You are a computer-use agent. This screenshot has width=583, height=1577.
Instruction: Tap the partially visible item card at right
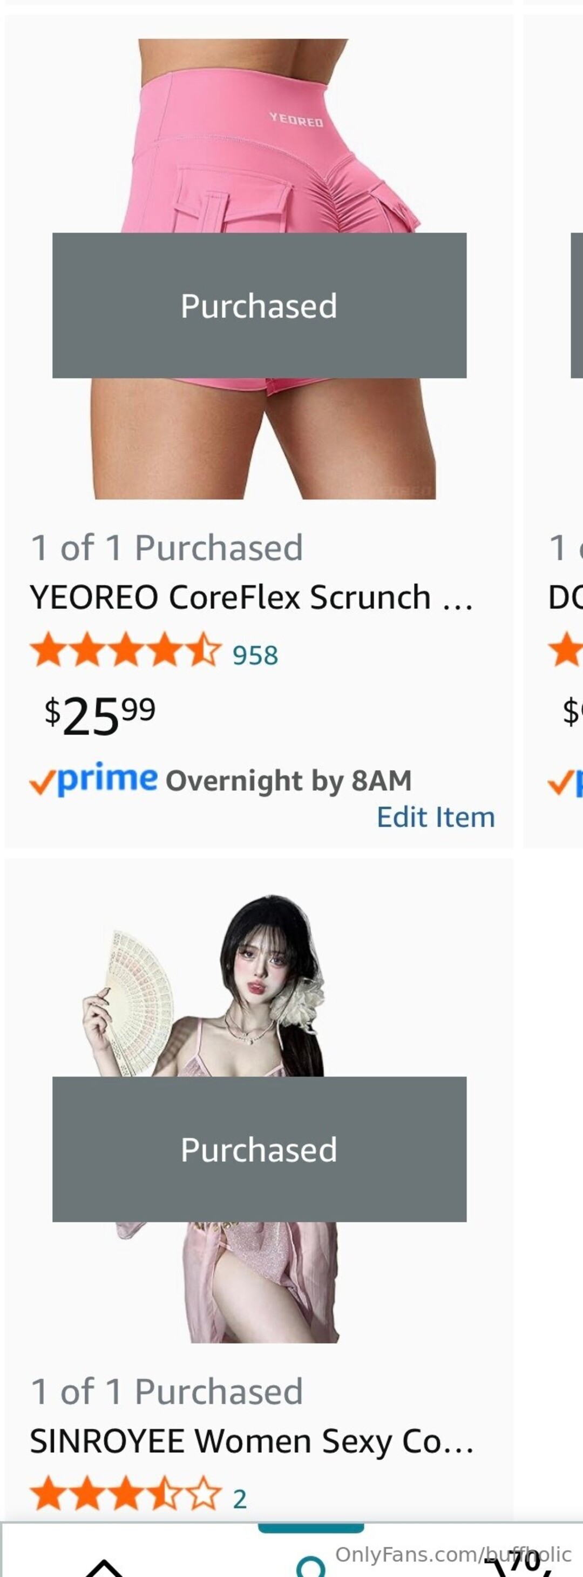[x=563, y=429]
